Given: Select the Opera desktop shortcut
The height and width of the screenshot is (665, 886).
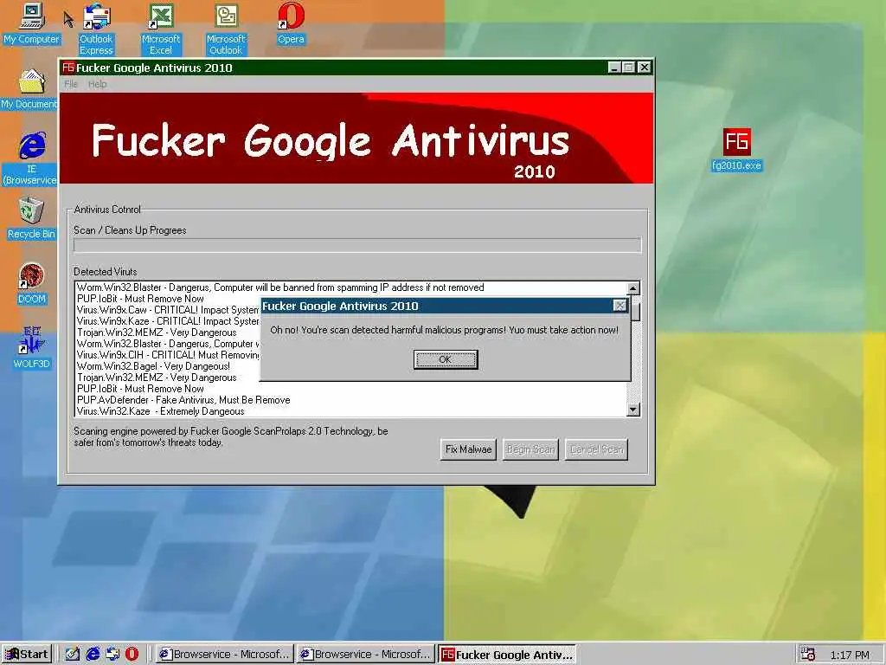Looking at the screenshot, I should tap(291, 23).
